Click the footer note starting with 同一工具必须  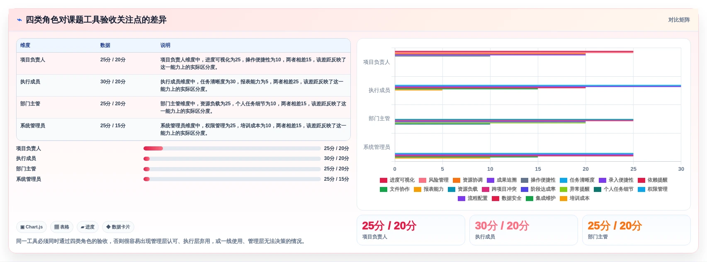(162, 241)
